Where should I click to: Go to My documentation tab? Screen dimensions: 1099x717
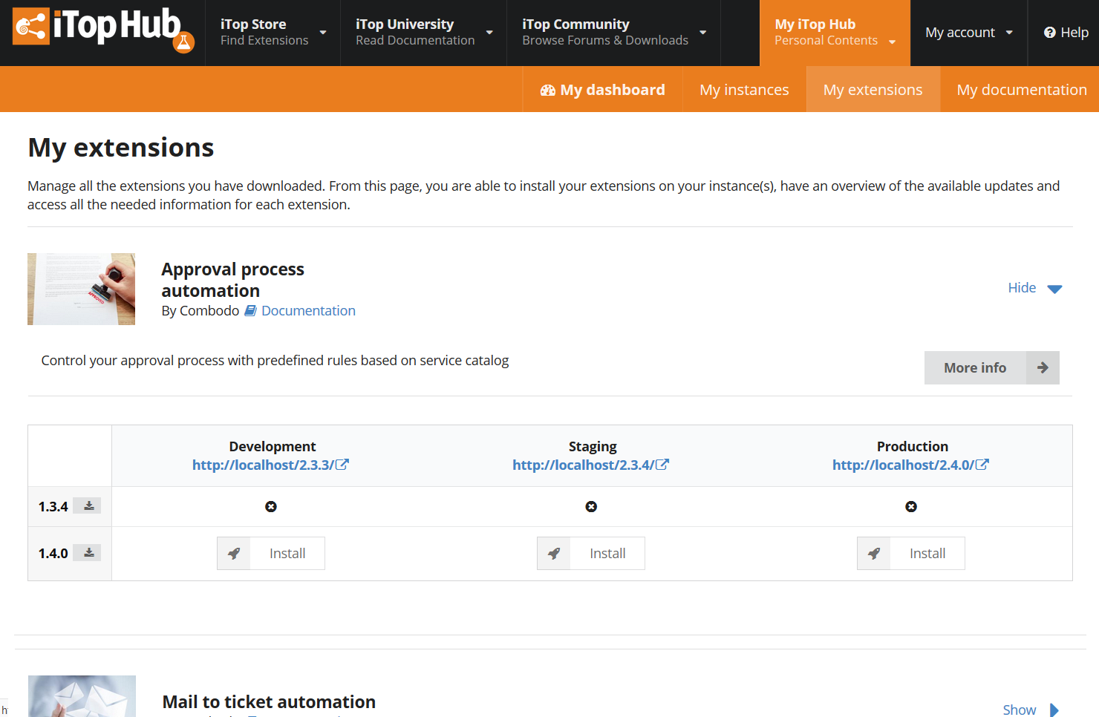click(x=1021, y=90)
